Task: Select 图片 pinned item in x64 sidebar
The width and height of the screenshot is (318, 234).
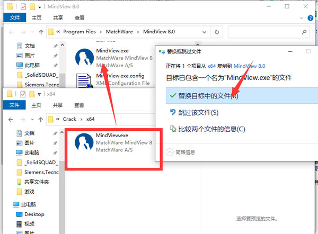Action: (x=29, y=143)
